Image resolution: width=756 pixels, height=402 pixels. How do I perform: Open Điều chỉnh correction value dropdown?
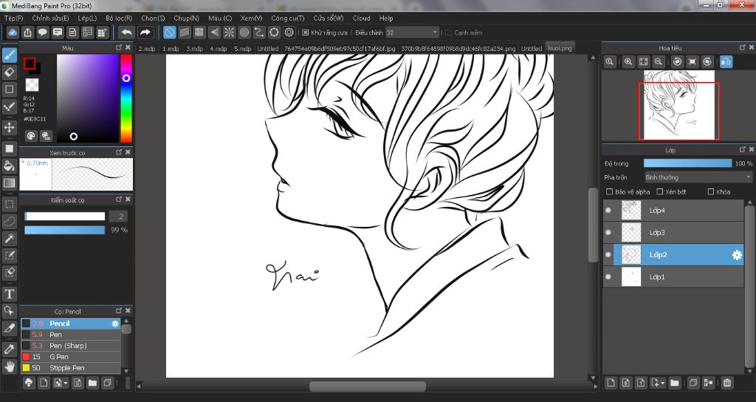point(412,33)
